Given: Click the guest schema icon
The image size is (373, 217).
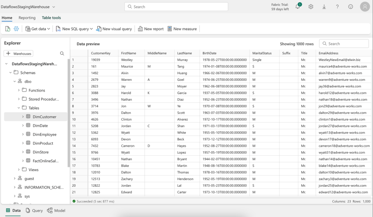Looking at the screenshot, I should click(20, 178).
